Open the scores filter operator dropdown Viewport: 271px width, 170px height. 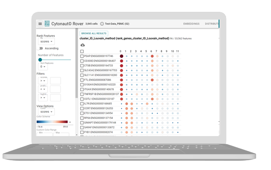click(43, 81)
